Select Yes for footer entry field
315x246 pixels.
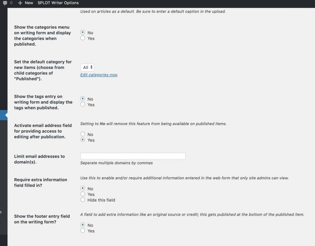point(83,231)
